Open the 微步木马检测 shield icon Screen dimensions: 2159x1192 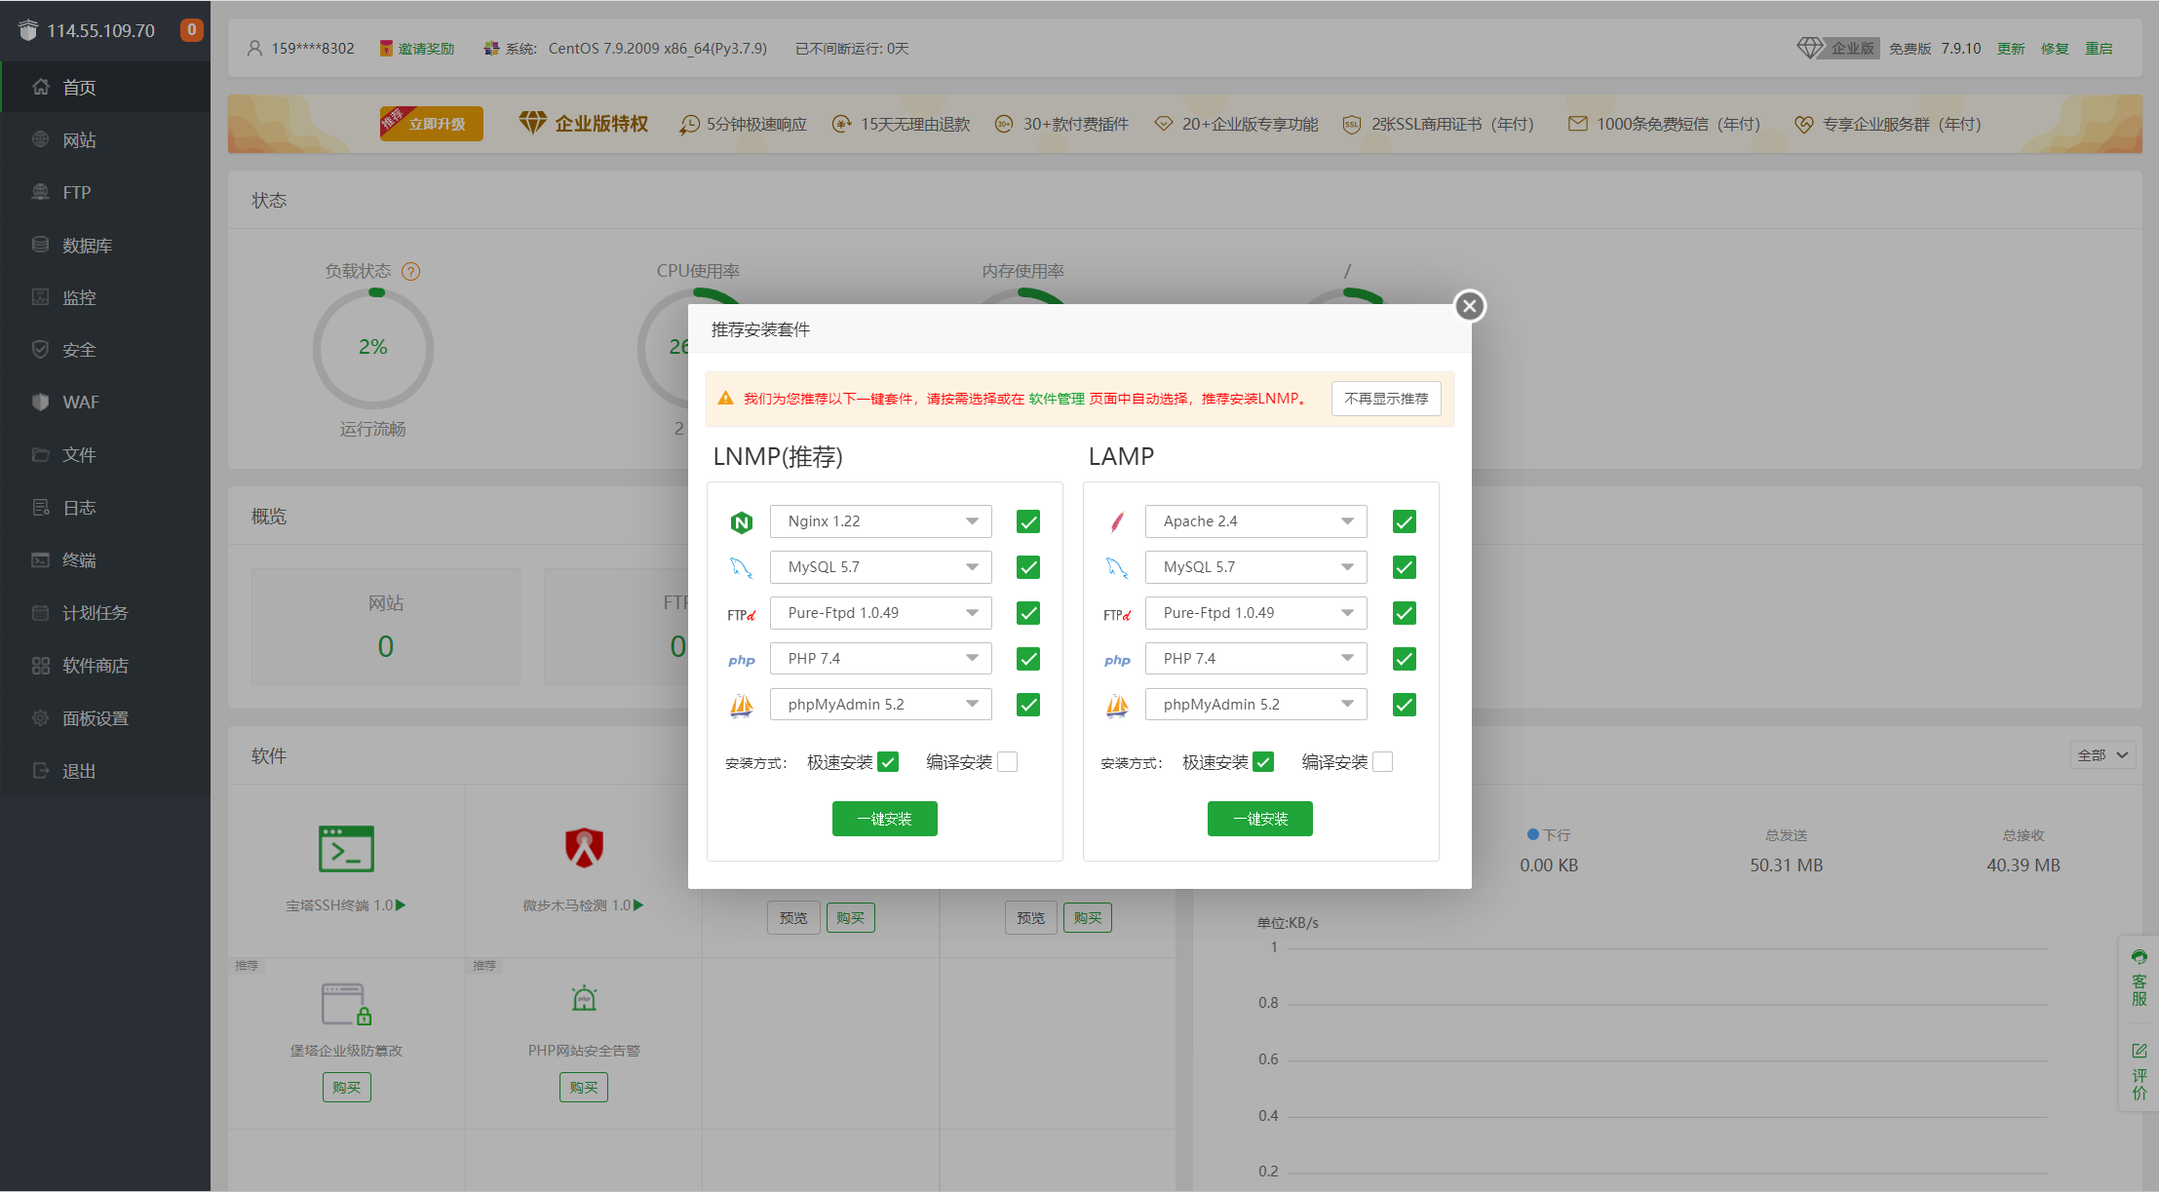click(584, 848)
